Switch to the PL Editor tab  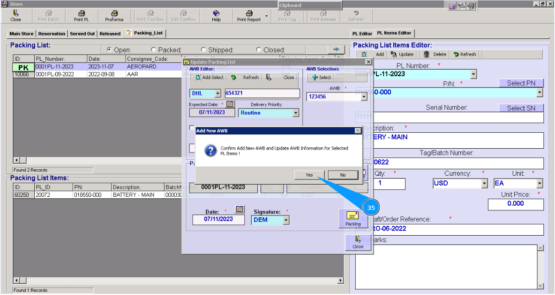[362, 34]
